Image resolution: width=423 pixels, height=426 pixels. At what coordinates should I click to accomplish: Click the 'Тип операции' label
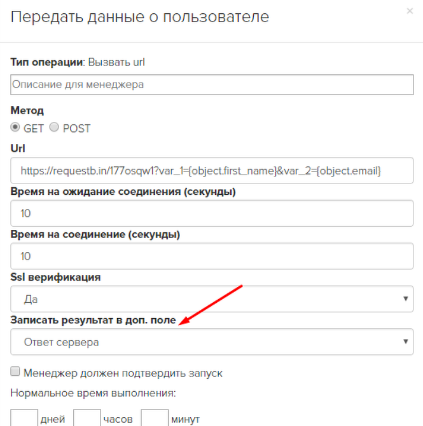[x=48, y=62]
